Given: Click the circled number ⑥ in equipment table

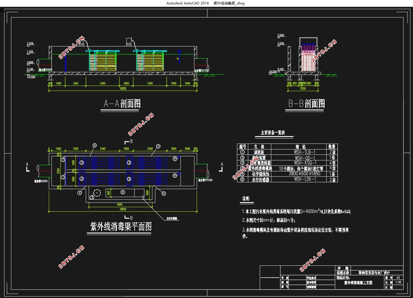Looking at the screenshot, I should pyautogui.click(x=243, y=179).
